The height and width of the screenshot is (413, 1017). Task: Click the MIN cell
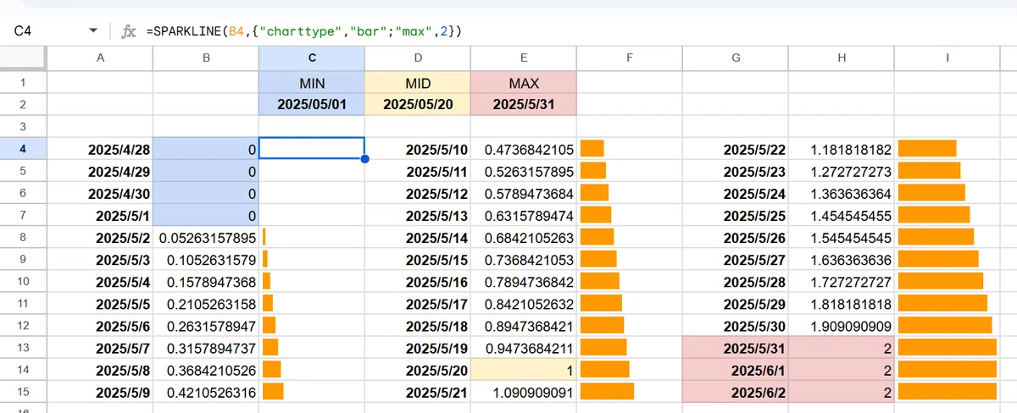click(312, 83)
